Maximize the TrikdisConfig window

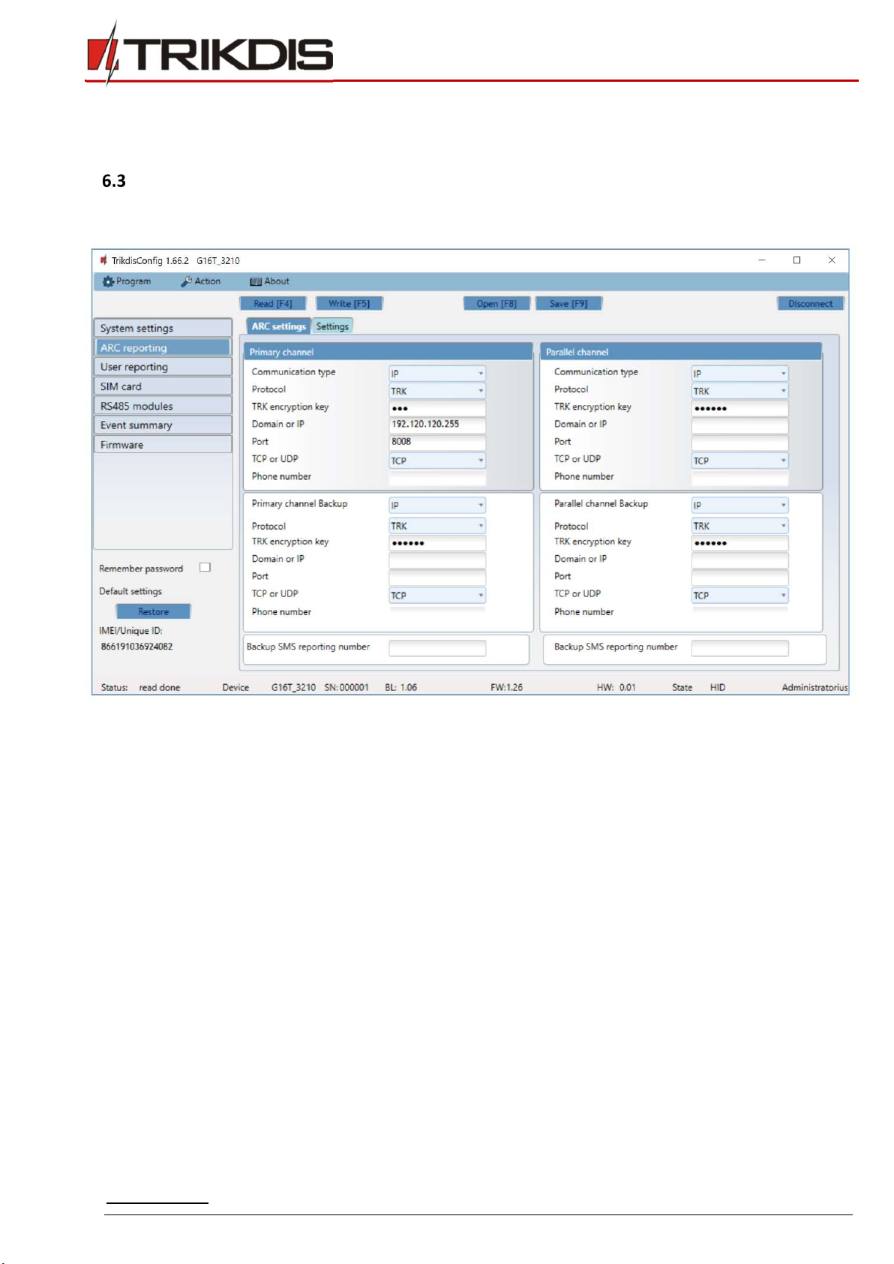[796, 260]
